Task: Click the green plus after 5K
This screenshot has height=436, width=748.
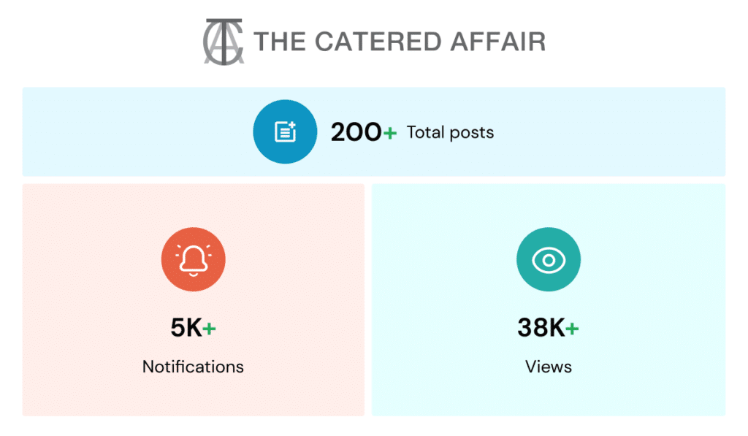Action: tap(209, 328)
